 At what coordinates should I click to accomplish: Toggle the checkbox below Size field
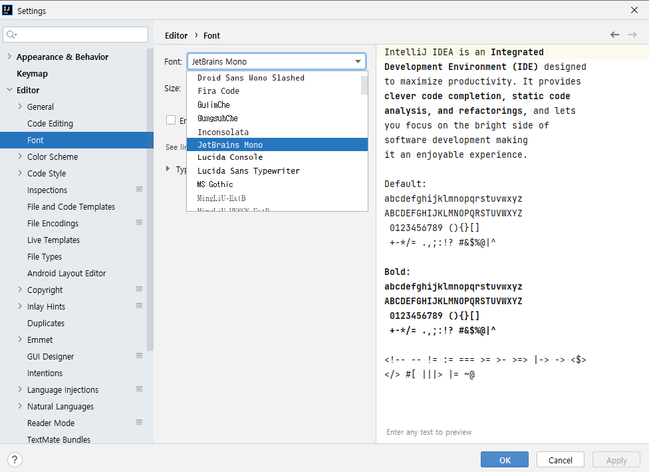point(171,120)
